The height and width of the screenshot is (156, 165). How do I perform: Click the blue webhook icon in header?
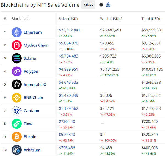coord(108,5)
